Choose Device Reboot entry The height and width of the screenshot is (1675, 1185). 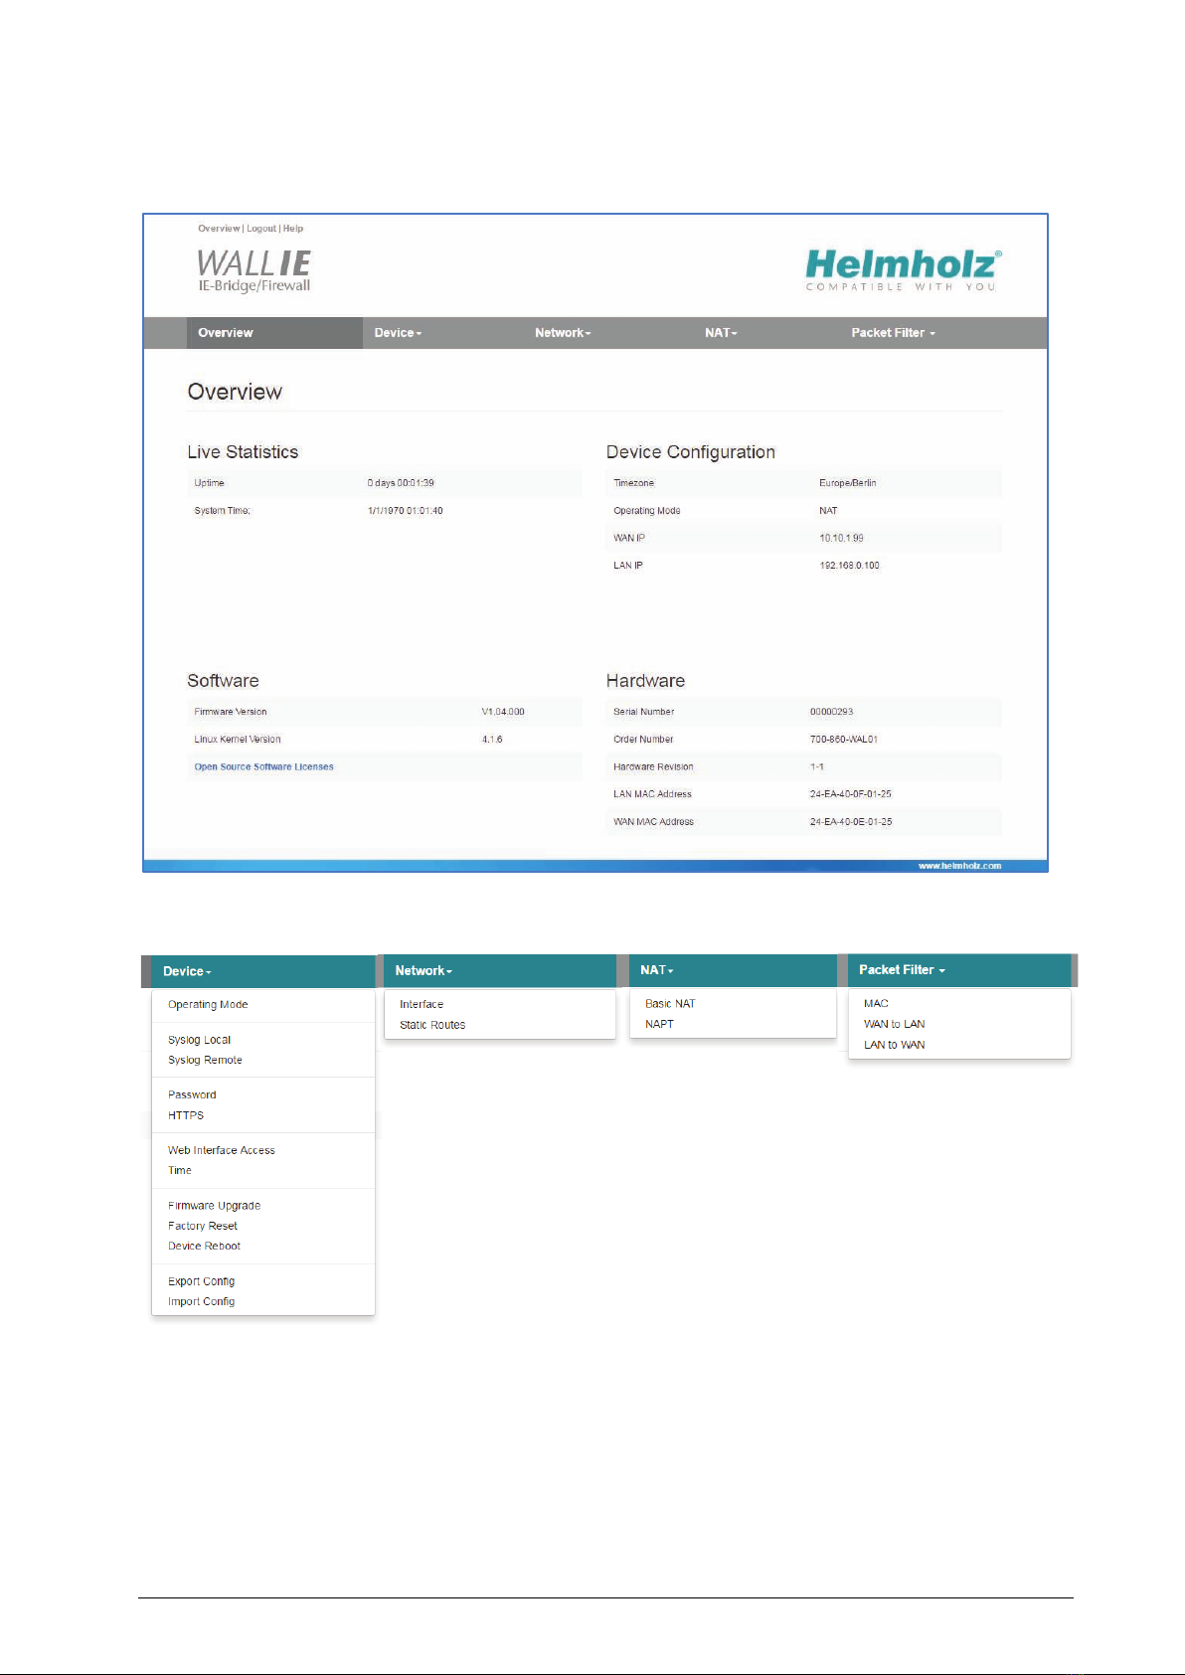coord(204,1246)
